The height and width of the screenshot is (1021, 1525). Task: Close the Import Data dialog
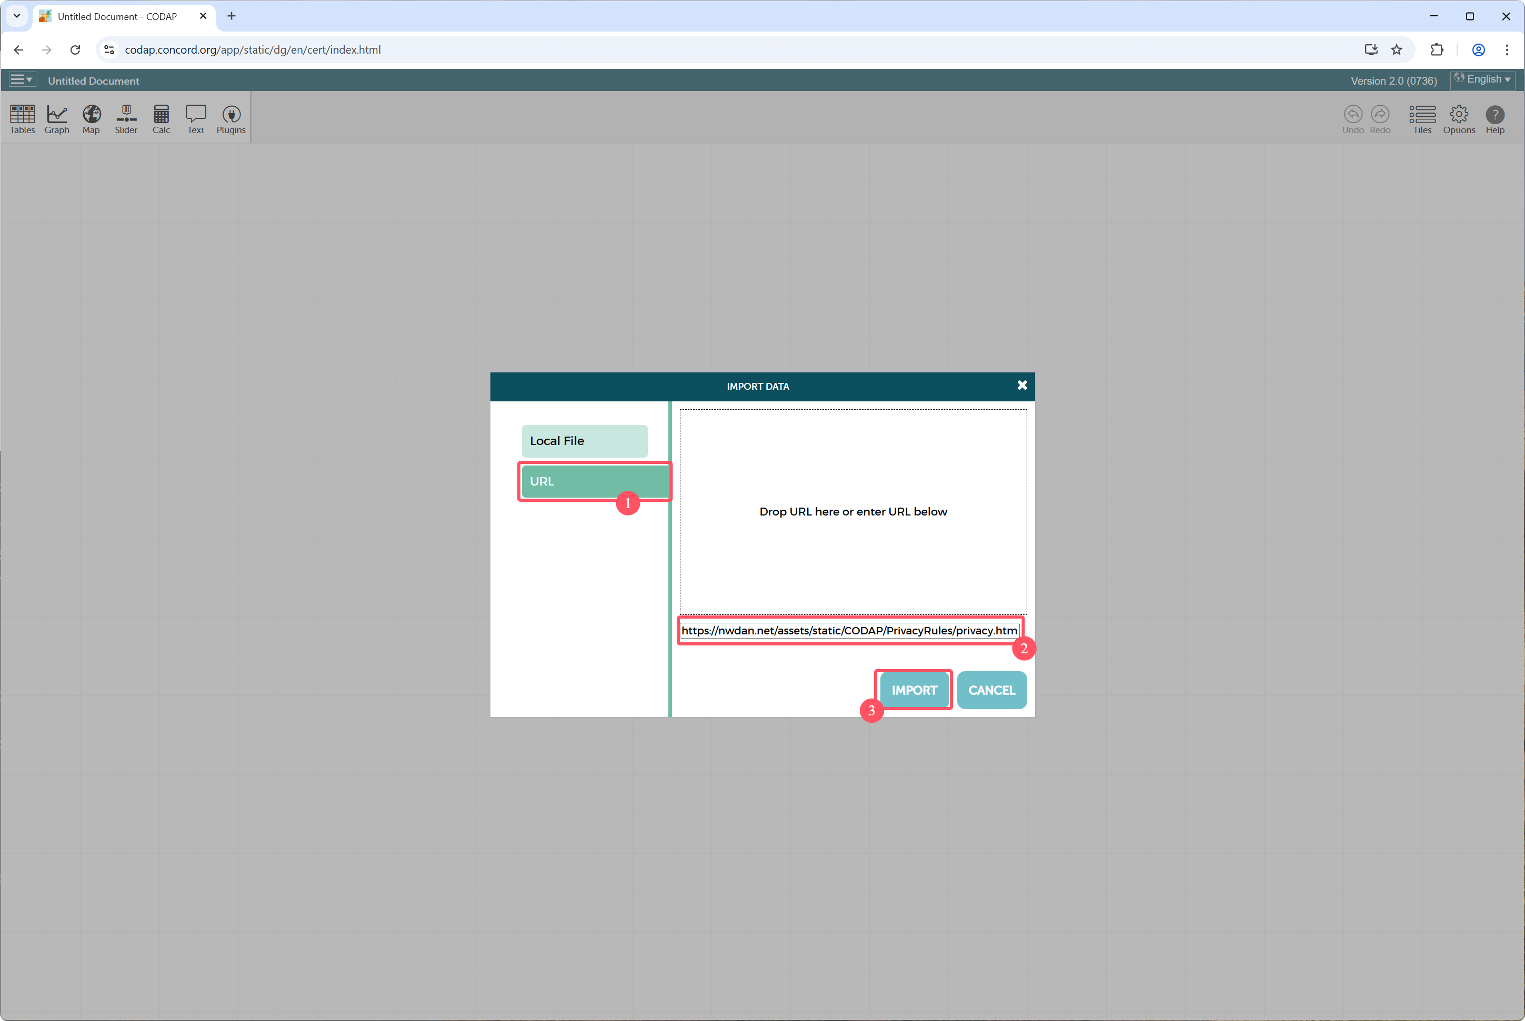click(x=1022, y=386)
